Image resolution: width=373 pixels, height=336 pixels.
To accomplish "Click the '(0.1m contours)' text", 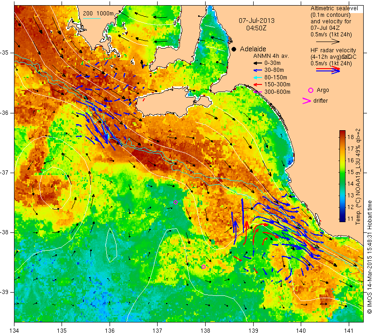I will tap(331, 15).
